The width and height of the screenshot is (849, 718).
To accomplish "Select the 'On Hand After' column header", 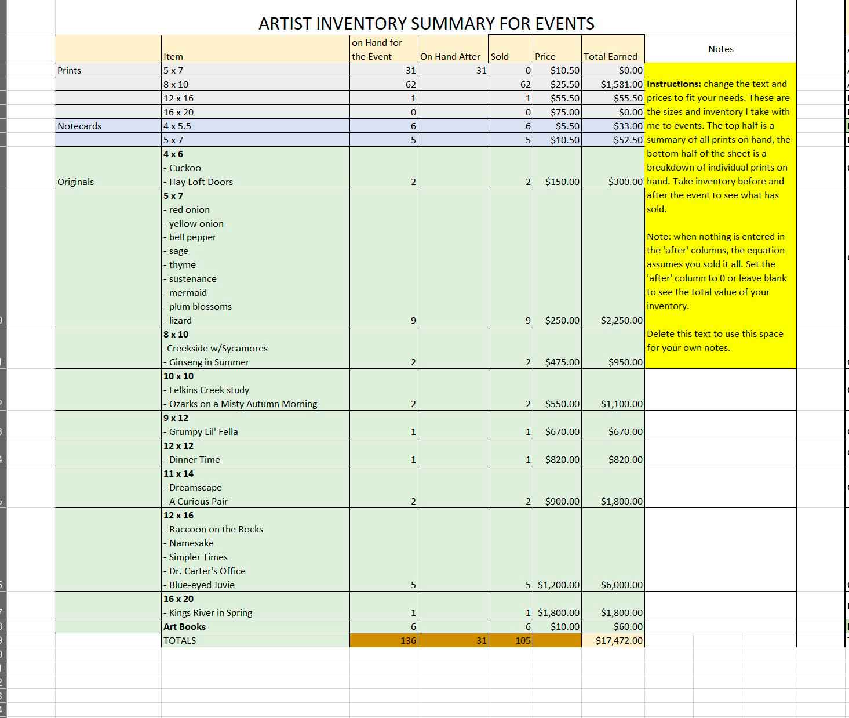I will point(450,56).
